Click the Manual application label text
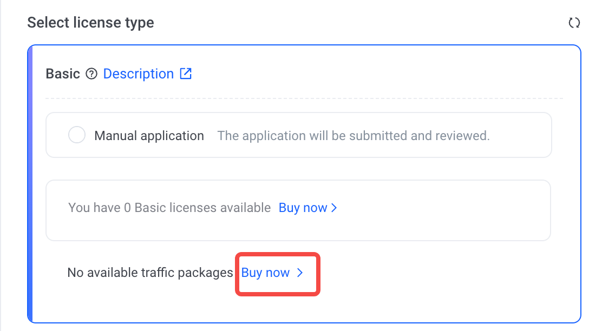 point(149,136)
